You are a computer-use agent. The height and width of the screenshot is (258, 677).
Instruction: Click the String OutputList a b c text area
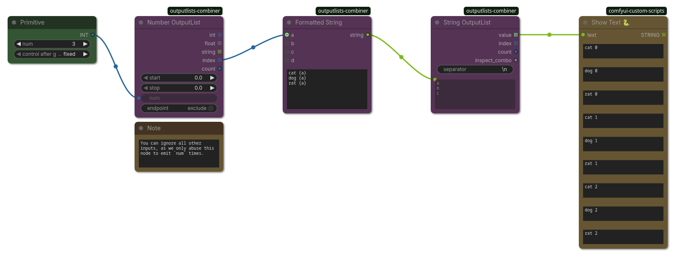pyautogui.click(x=475, y=94)
